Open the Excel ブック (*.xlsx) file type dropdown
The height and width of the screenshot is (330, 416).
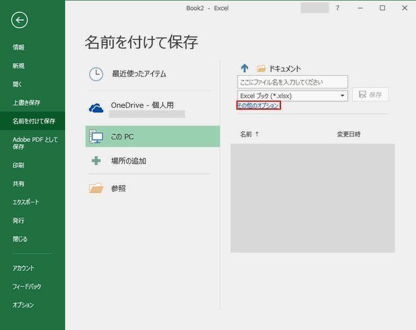[x=293, y=95]
